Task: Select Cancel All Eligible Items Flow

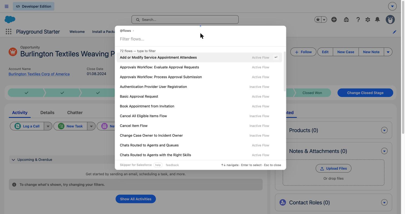Action: click(199, 116)
